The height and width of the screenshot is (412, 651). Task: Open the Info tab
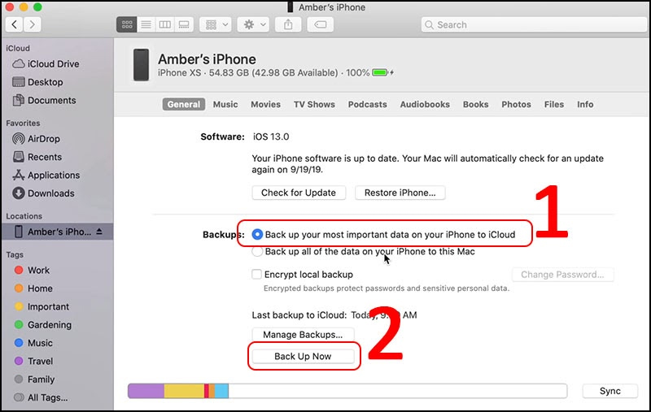[x=585, y=105]
